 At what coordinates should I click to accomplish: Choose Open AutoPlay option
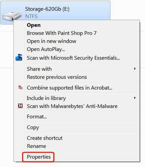[x=46, y=49]
